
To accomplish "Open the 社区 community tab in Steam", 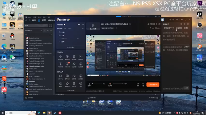I will 44,20.
